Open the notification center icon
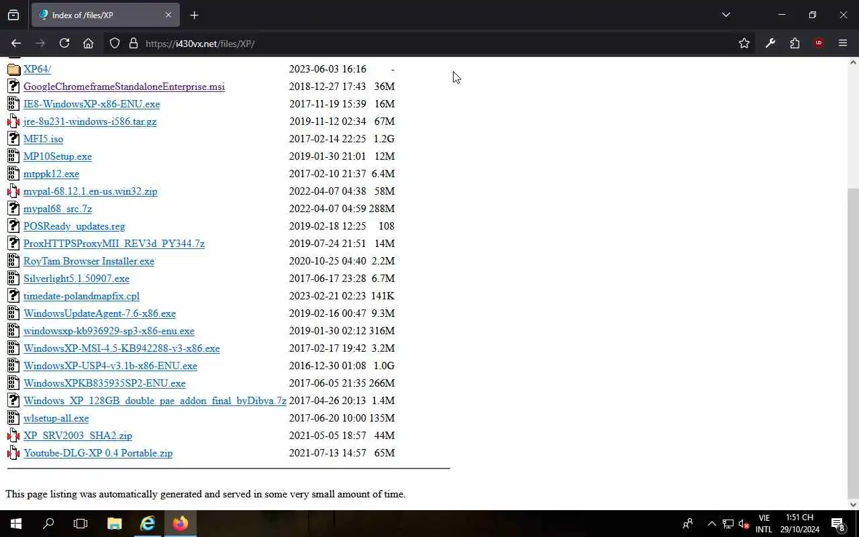 tap(838, 524)
